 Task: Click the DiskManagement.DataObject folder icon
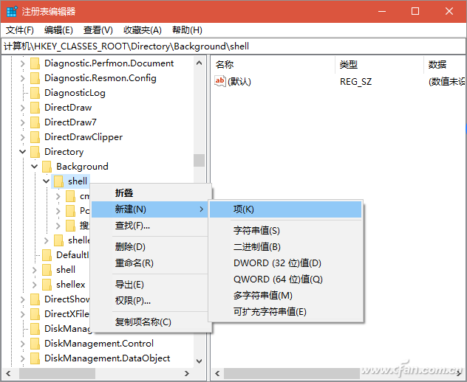click(35, 358)
